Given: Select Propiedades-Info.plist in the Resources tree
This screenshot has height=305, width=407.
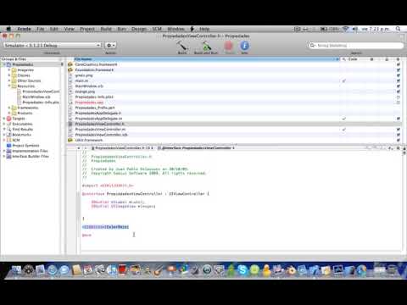Looking at the screenshot, I should [41, 103].
